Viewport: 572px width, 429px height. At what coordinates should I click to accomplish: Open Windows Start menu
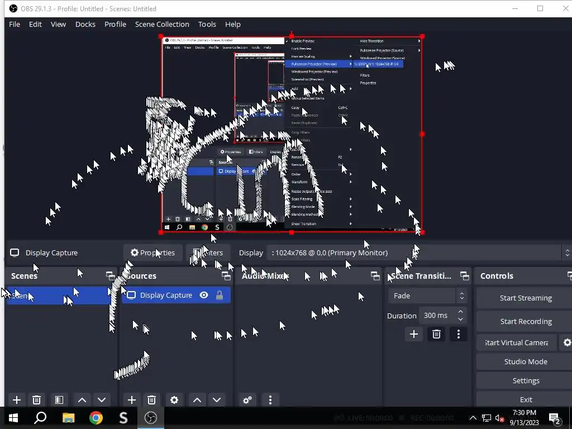13,418
